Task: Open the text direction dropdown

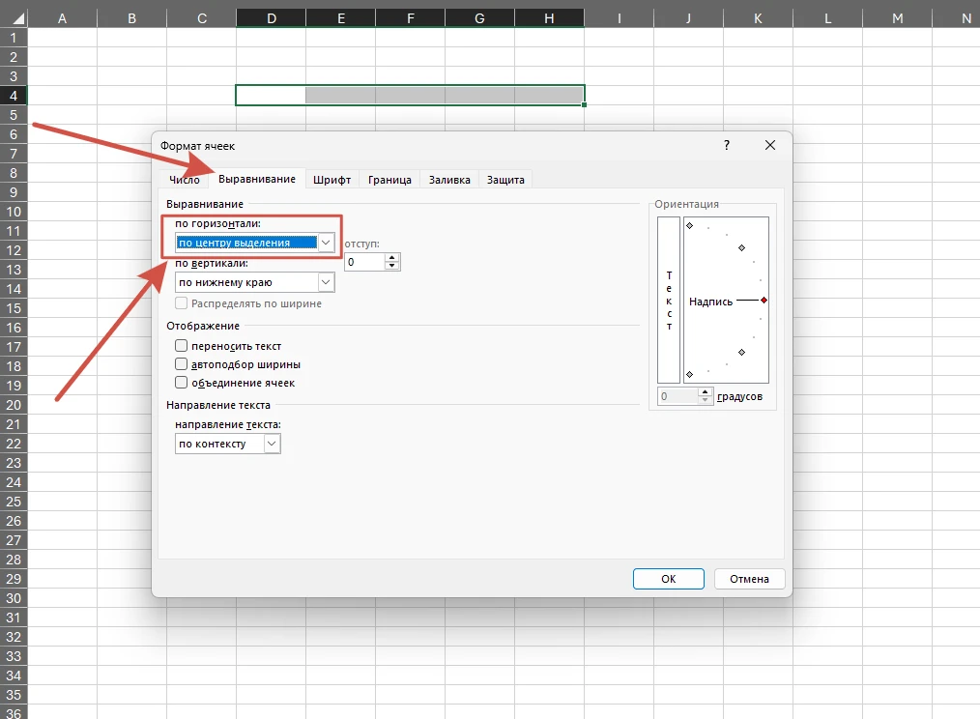Action: (x=272, y=444)
